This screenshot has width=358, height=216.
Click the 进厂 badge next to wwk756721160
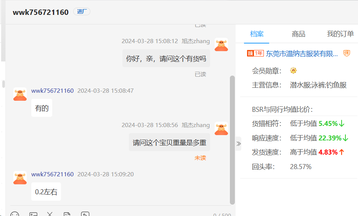click(x=82, y=11)
